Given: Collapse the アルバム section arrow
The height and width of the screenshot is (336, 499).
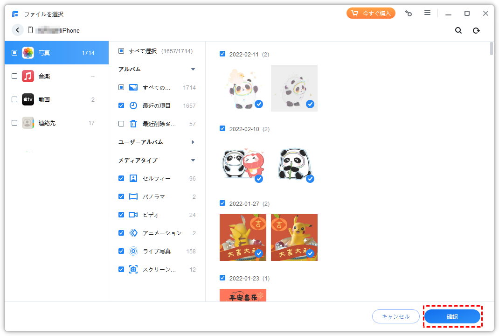Looking at the screenshot, I should tap(193, 70).
